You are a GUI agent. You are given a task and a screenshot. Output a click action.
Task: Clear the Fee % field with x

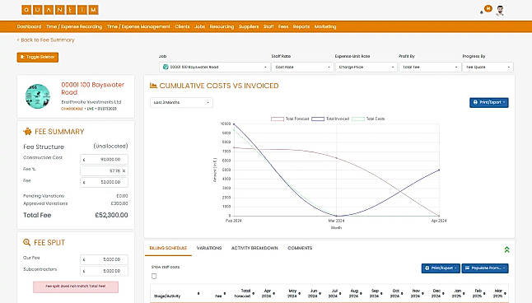point(124,170)
